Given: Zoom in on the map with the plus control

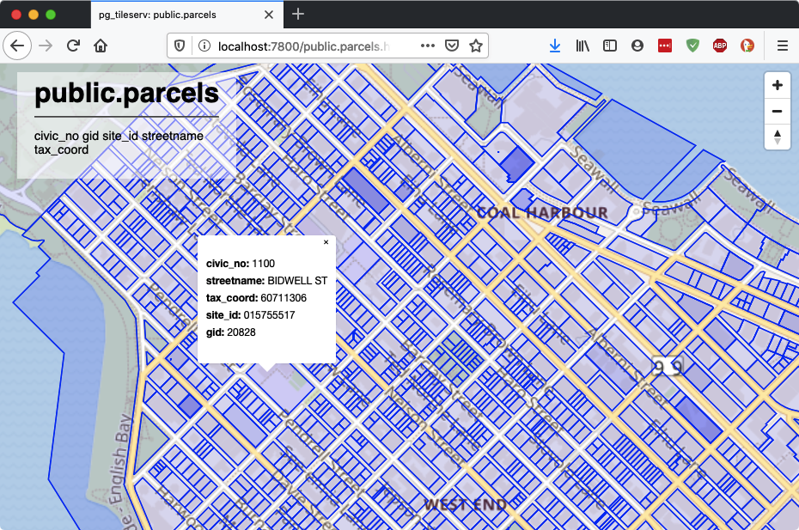Looking at the screenshot, I should click(x=777, y=85).
